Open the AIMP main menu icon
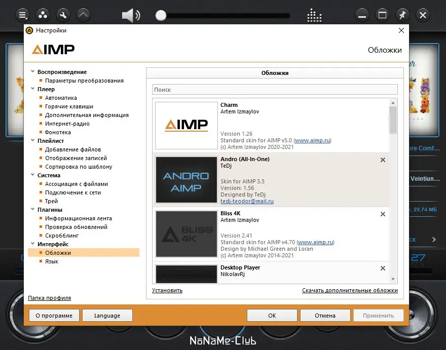 (22, 15)
